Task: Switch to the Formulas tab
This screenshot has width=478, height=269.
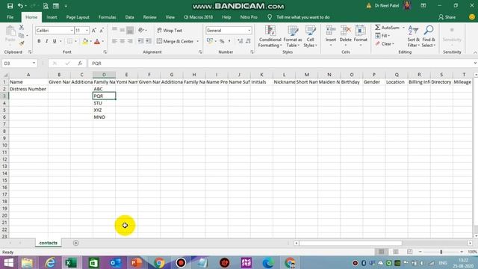Action: [x=107, y=17]
